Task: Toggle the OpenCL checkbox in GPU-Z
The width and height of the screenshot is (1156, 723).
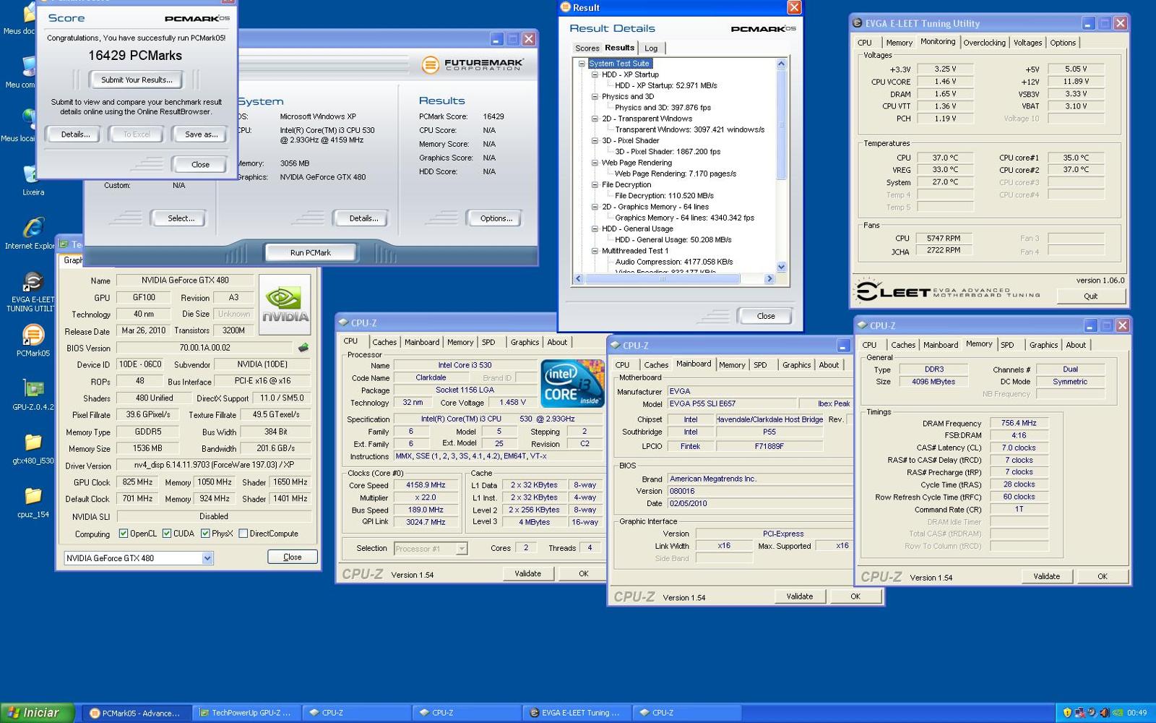Action: coord(124,534)
